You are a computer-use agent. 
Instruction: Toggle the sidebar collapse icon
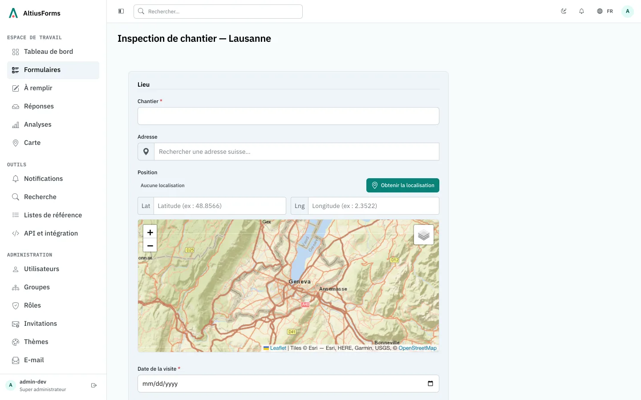(x=121, y=11)
